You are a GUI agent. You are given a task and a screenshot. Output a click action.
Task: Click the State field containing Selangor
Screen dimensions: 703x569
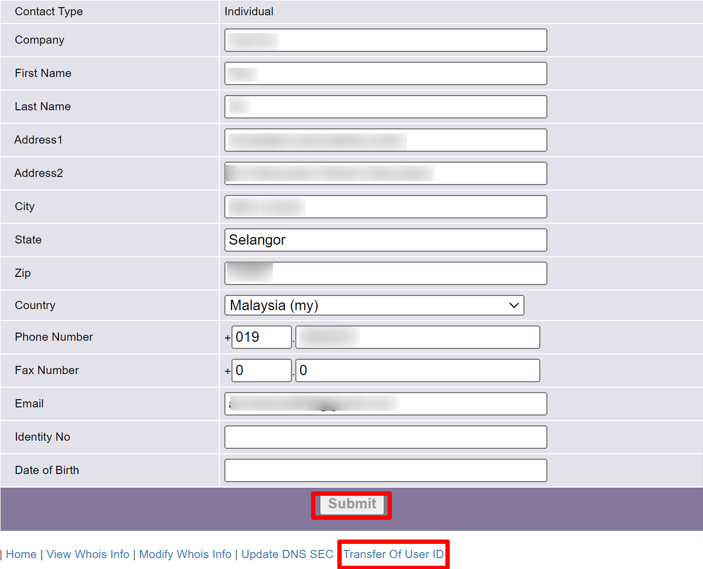pyautogui.click(x=385, y=240)
